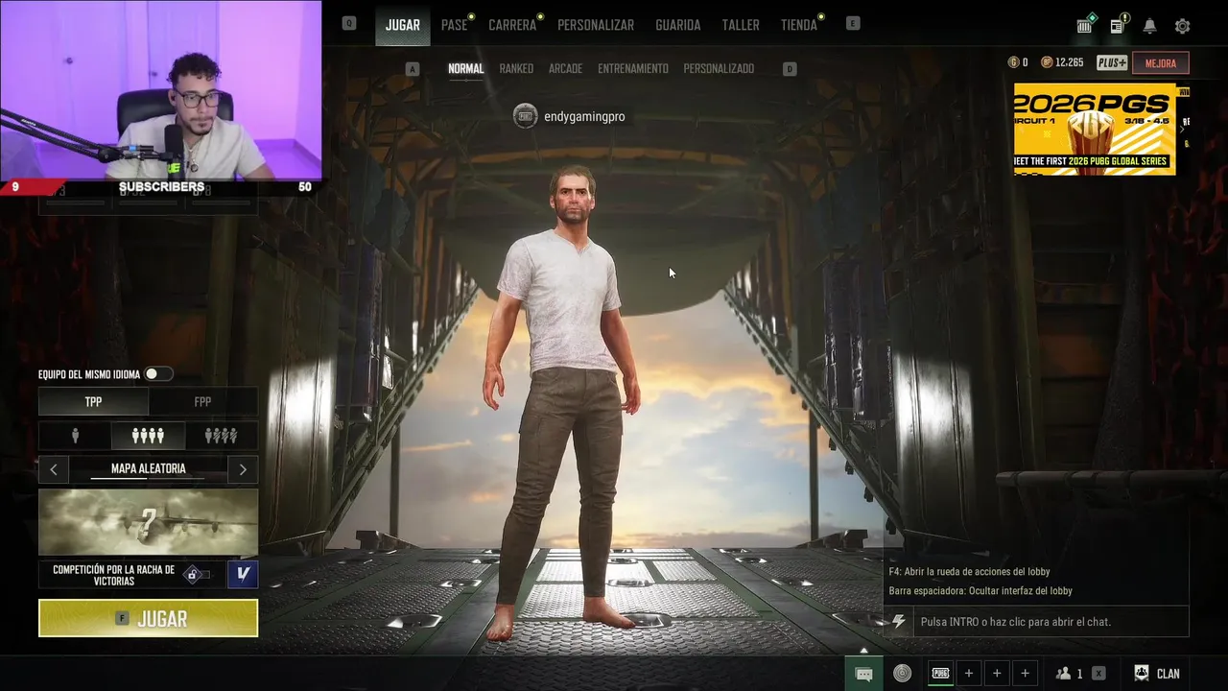The image size is (1228, 691).
Task: Select the NORMAL match mode
Action: pyautogui.click(x=465, y=69)
